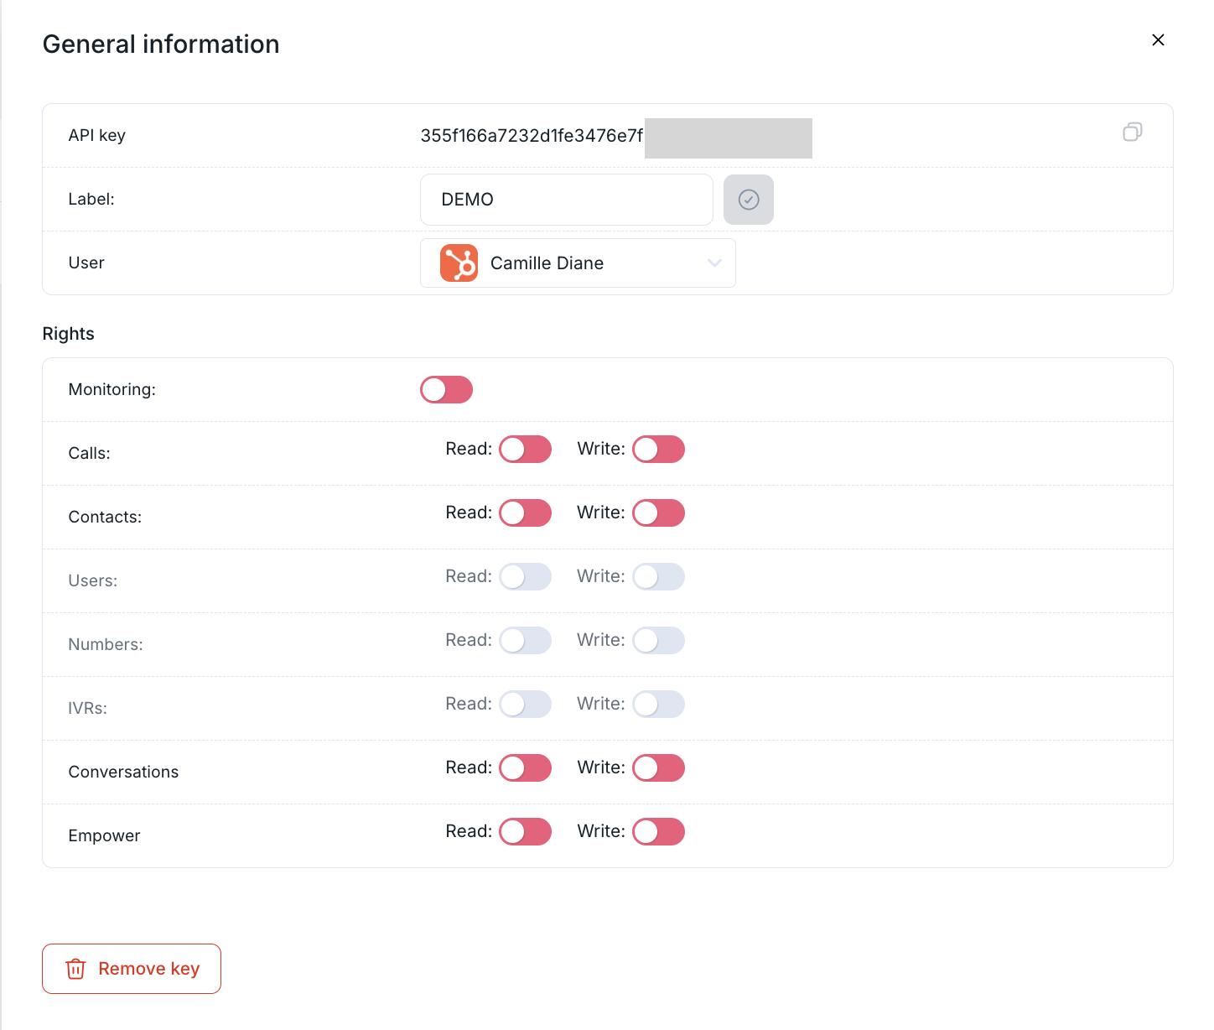Close the General information panel
This screenshot has height=1030, width=1214.
pos(1158,40)
